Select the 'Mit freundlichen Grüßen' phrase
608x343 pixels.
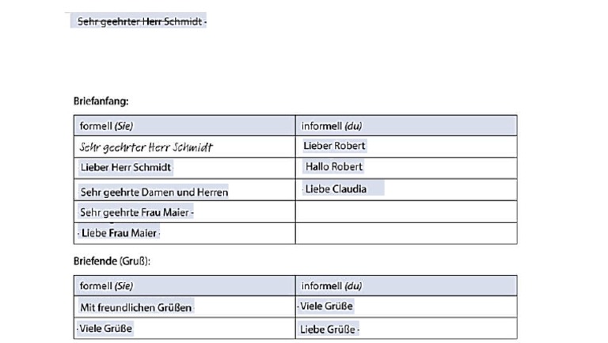click(x=135, y=307)
